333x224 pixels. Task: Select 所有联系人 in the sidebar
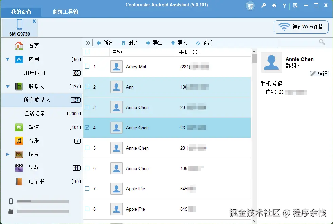tap(41, 100)
